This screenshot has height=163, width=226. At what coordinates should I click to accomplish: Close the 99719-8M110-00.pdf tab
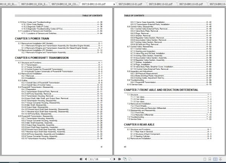point(114,4)
